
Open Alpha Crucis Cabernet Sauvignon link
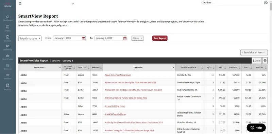131,83
